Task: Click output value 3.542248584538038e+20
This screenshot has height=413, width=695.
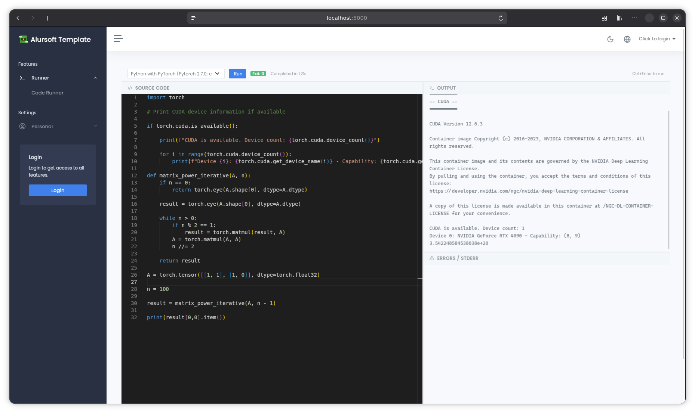Action: click(x=459, y=243)
